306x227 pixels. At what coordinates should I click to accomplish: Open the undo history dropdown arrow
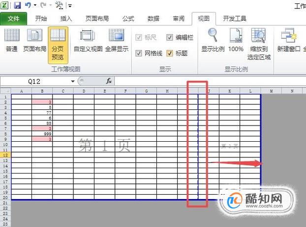coord(35,5)
